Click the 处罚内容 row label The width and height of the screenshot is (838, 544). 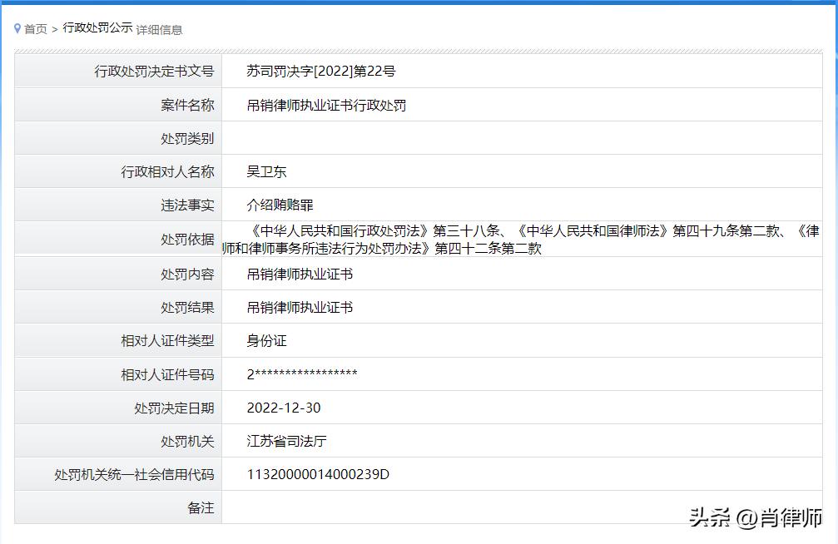pyautogui.click(x=187, y=273)
